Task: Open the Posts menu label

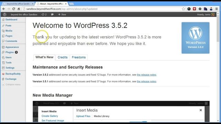Action: coord(8,25)
